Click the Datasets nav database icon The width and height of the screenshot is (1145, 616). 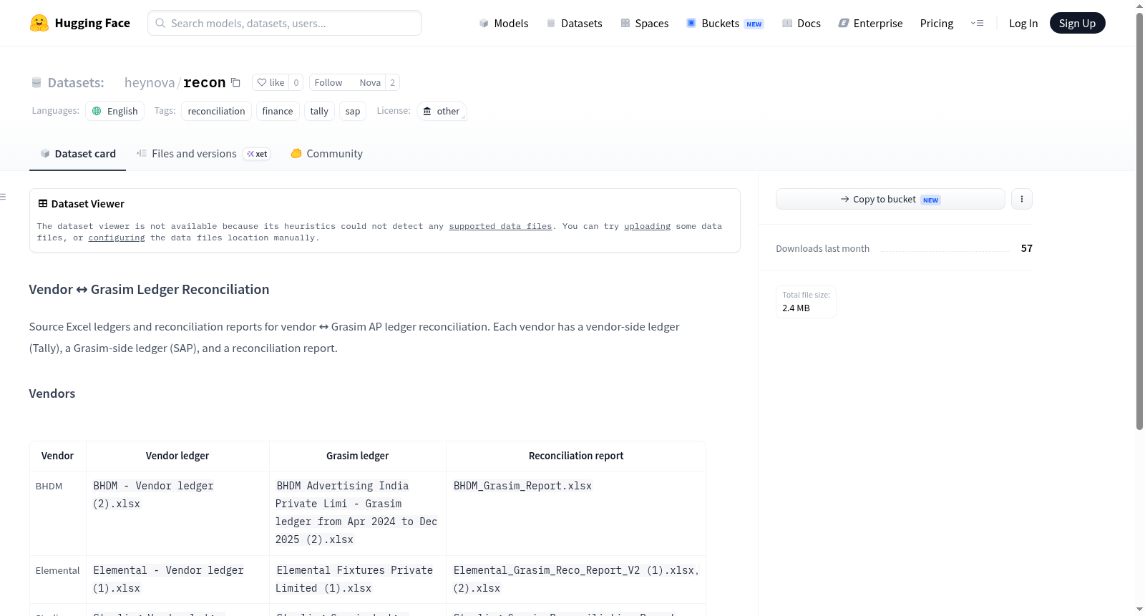[x=551, y=23]
